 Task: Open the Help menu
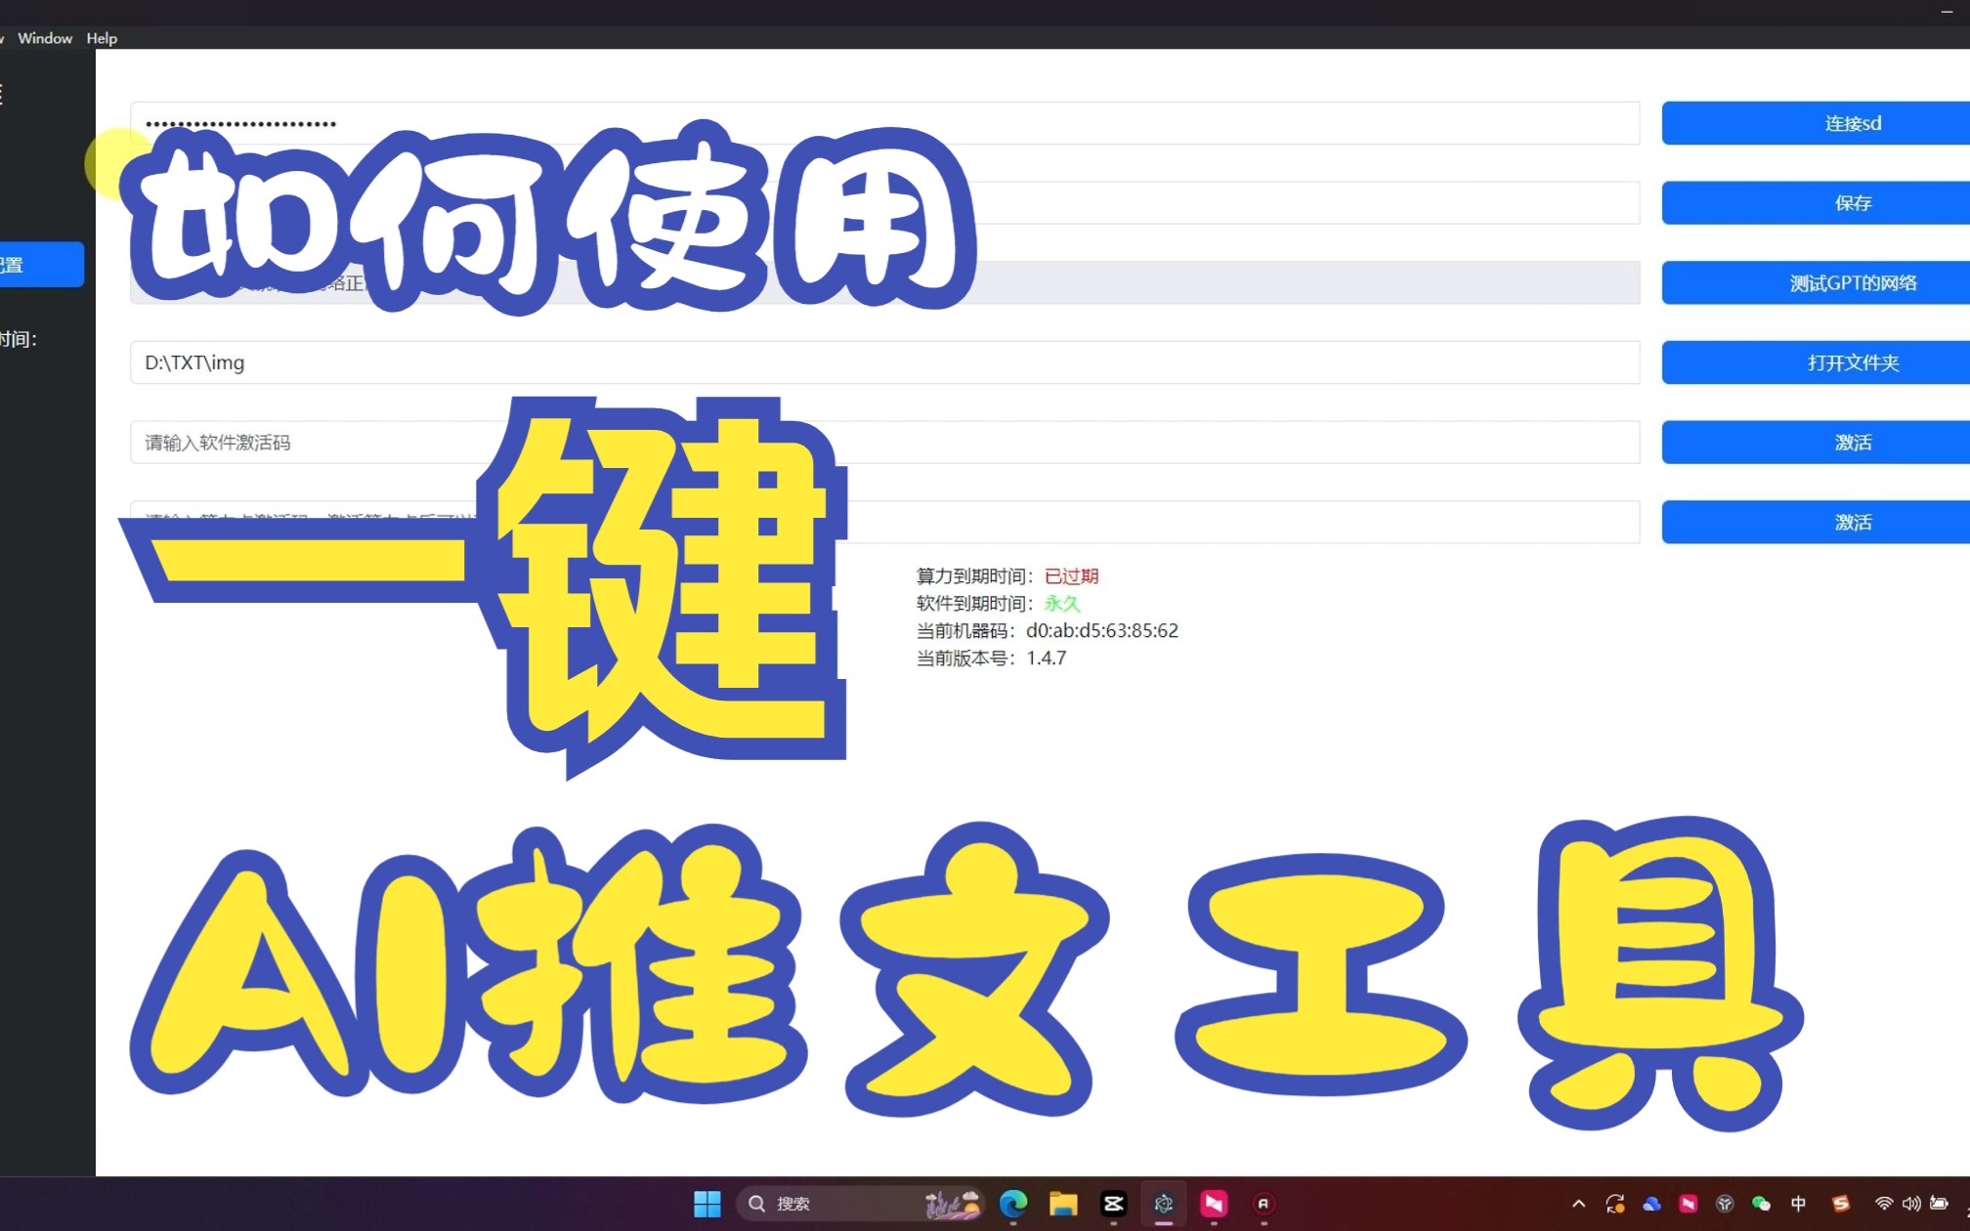tap(102, 38)
